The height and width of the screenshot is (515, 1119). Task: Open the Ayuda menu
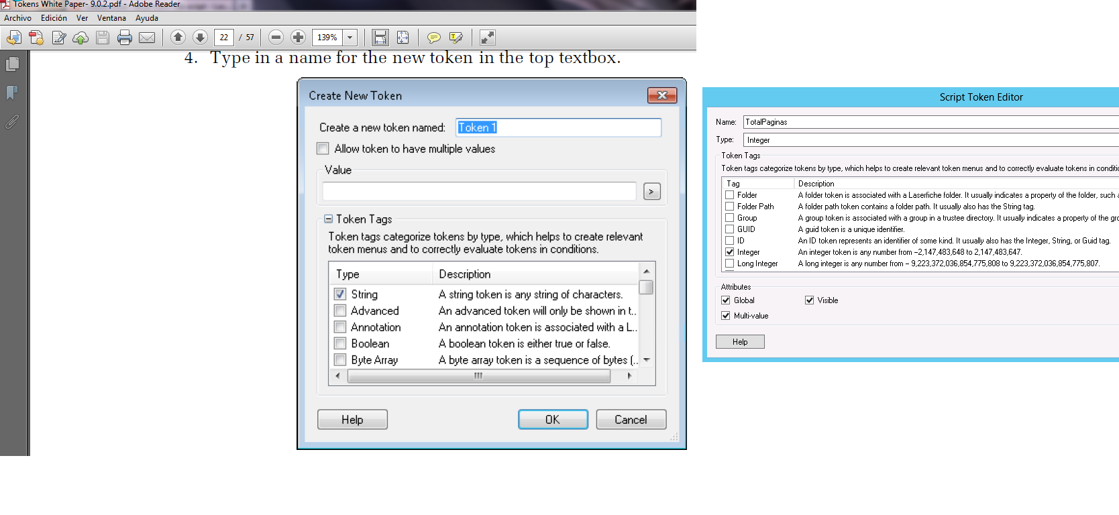[147, 18]
